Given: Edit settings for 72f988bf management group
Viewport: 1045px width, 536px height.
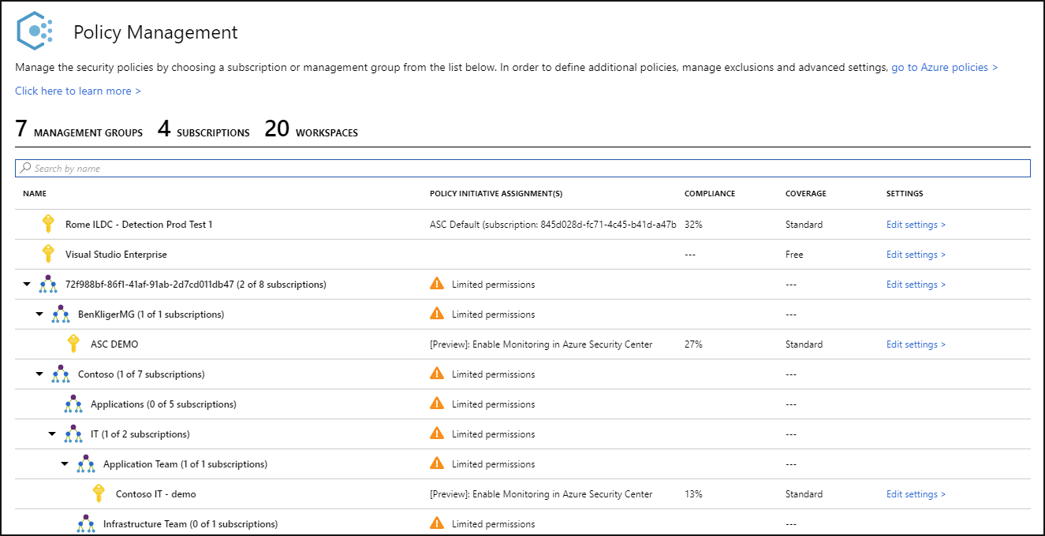Looking at the screenshot, I should [916, 285].
